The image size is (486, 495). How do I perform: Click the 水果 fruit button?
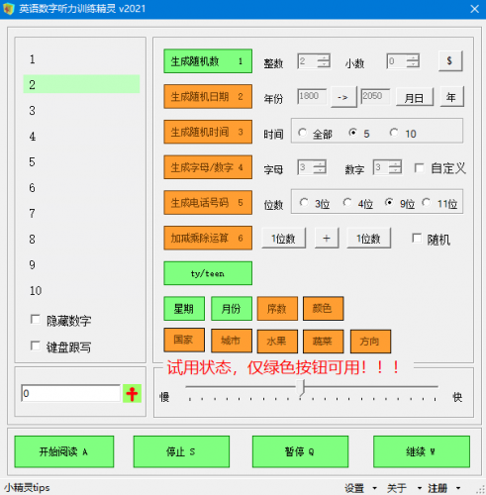(x=277, y=342)
